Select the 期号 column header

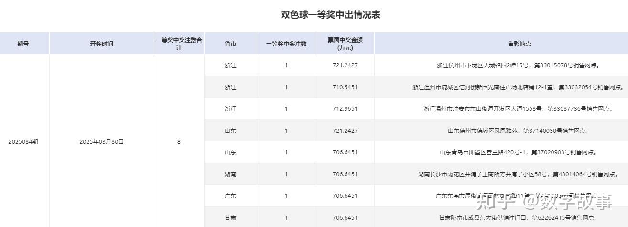[x=23, y=43]
